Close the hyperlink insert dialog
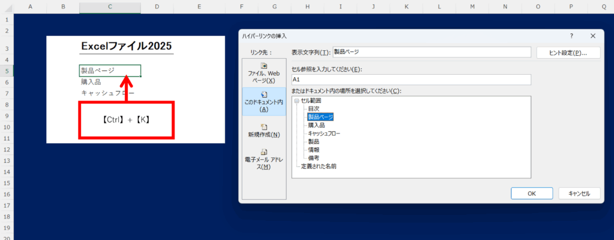 click(592, 36)
